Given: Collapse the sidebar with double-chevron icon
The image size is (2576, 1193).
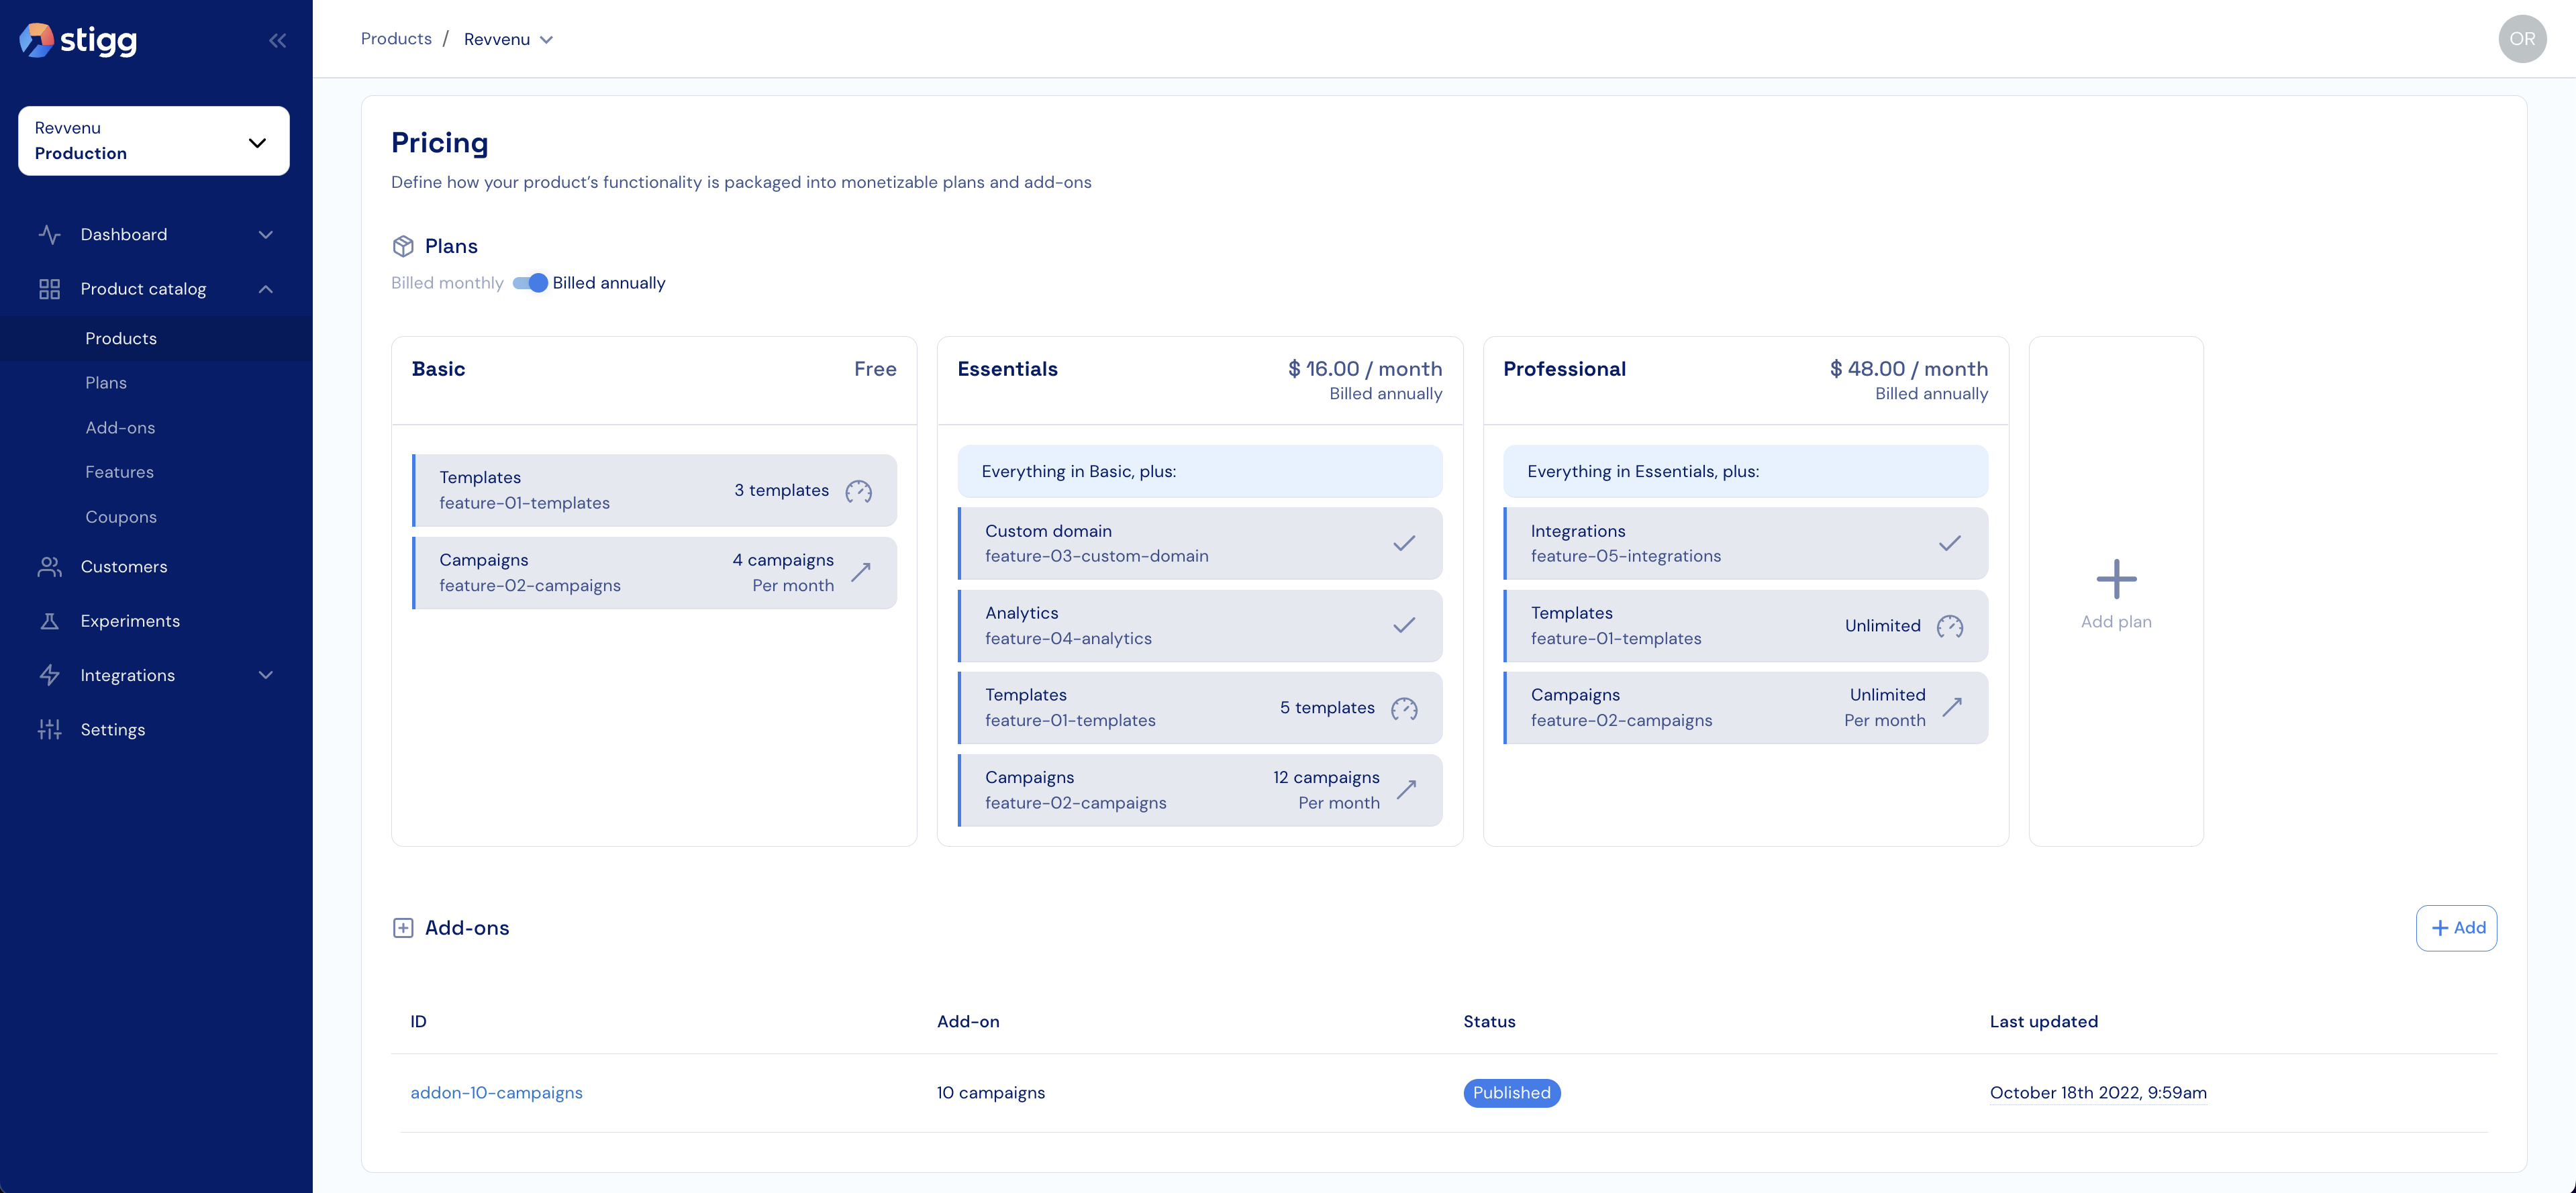Looking at the screenshot, I should [277, 41].
